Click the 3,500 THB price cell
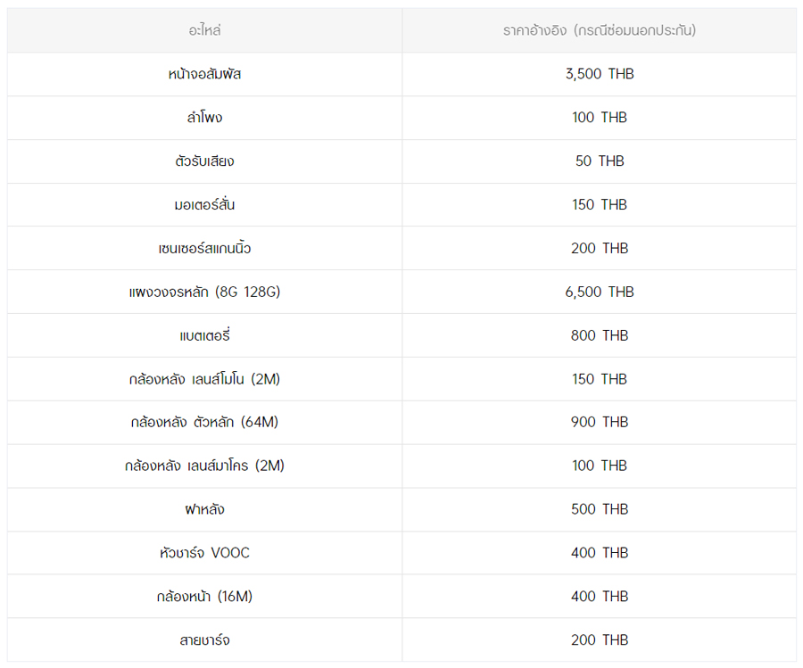The width and height of the screenshot is (803, 668). click(x=599, y=74)
